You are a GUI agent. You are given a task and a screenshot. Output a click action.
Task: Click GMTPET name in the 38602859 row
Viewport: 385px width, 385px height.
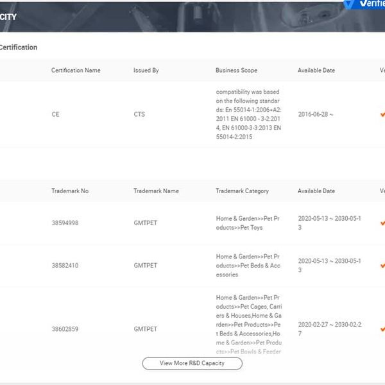[x=146, y=329]
